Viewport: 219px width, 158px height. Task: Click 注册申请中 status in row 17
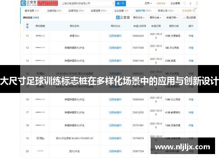coord(115,113)
